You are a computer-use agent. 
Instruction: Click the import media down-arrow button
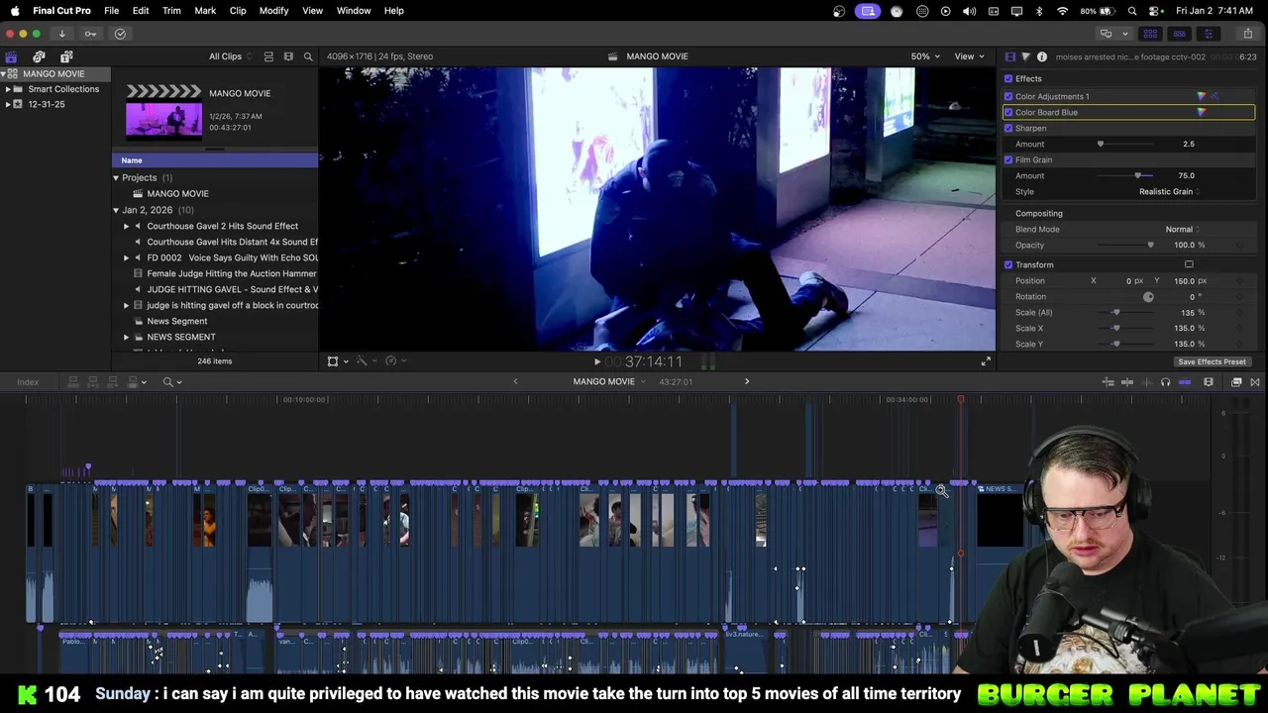coord(61,34)
